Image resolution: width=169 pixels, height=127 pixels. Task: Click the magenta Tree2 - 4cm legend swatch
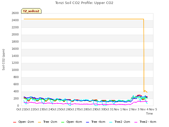(x=136, y=122)
